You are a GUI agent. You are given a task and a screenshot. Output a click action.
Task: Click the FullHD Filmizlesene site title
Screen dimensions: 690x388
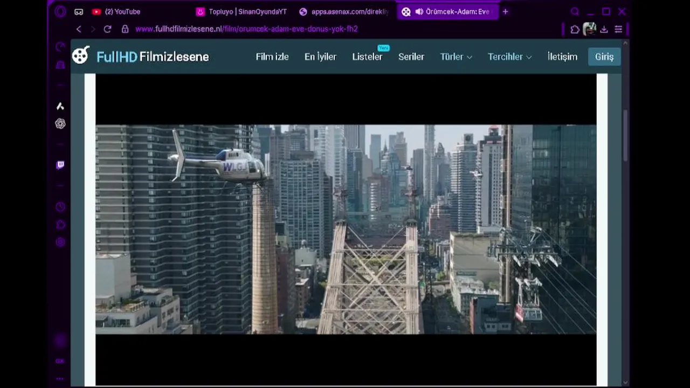pos(153,57)
